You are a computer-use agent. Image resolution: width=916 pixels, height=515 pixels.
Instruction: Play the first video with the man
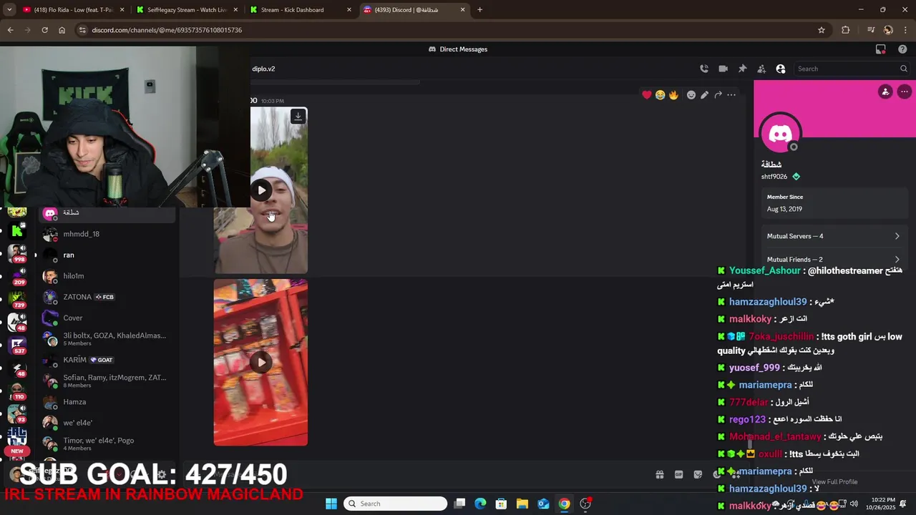[261, 190]
